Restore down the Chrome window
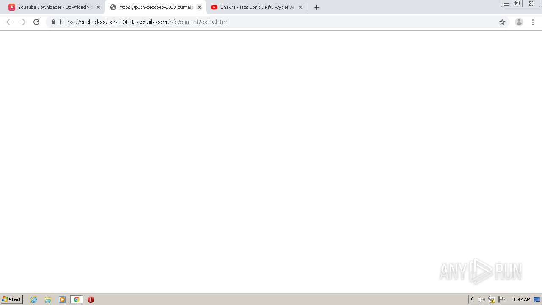Image resolution: width=542 pixels, height=305 pixels. (x=517, y=4)
